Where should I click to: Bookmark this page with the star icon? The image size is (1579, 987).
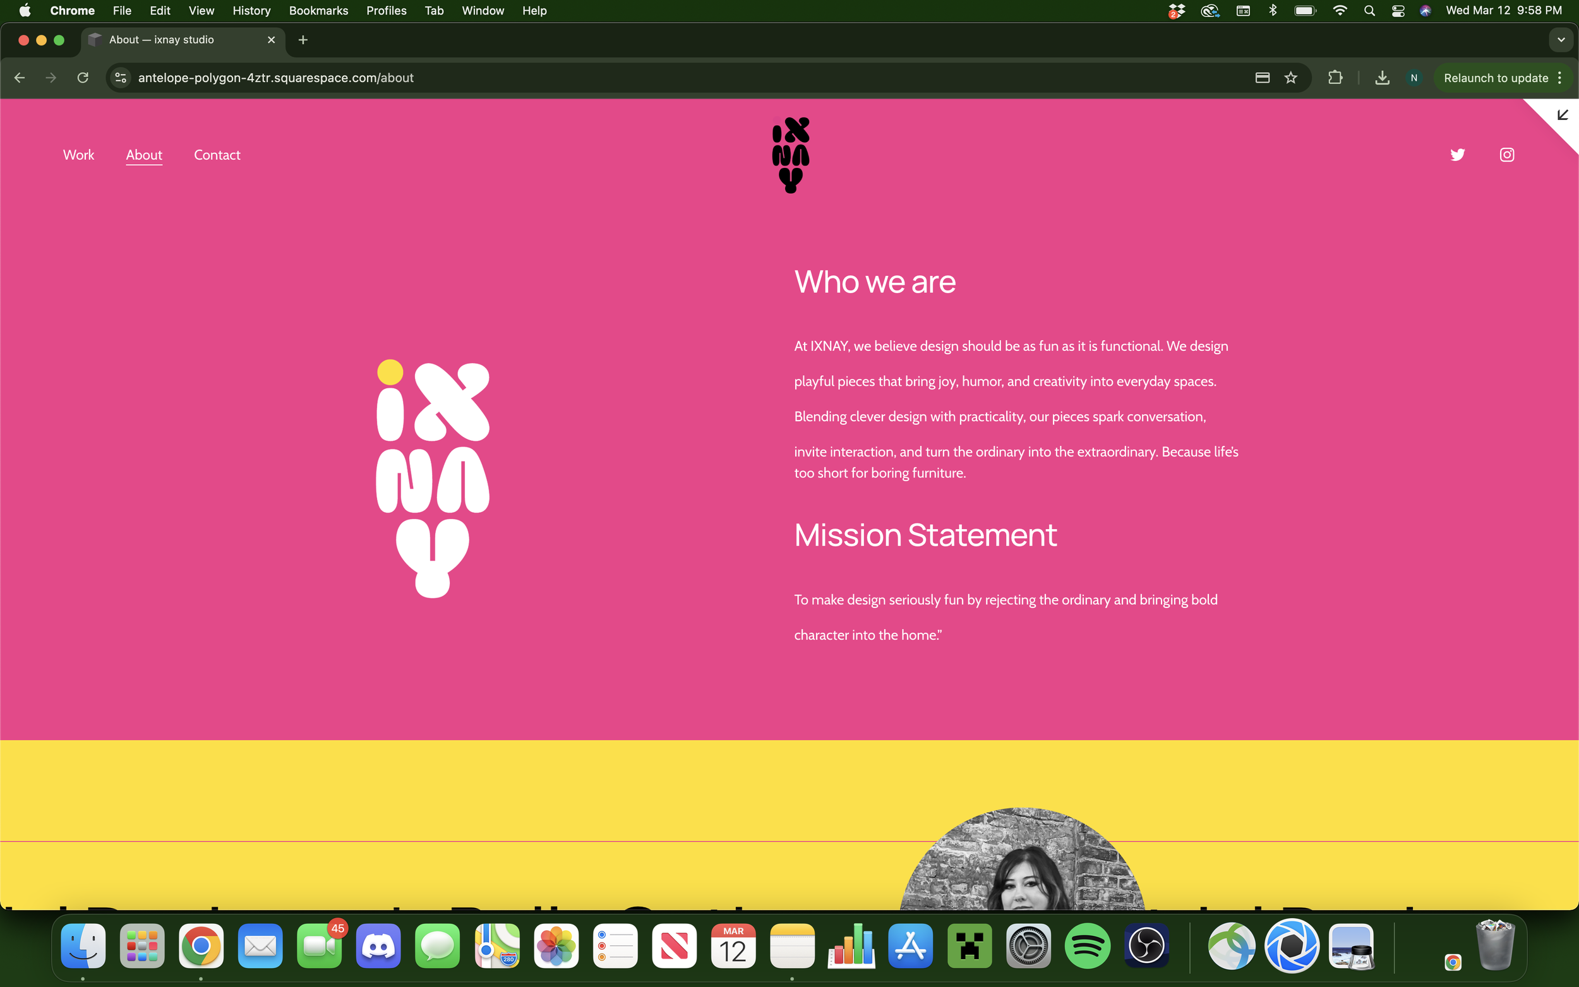tap(1290, 78)
